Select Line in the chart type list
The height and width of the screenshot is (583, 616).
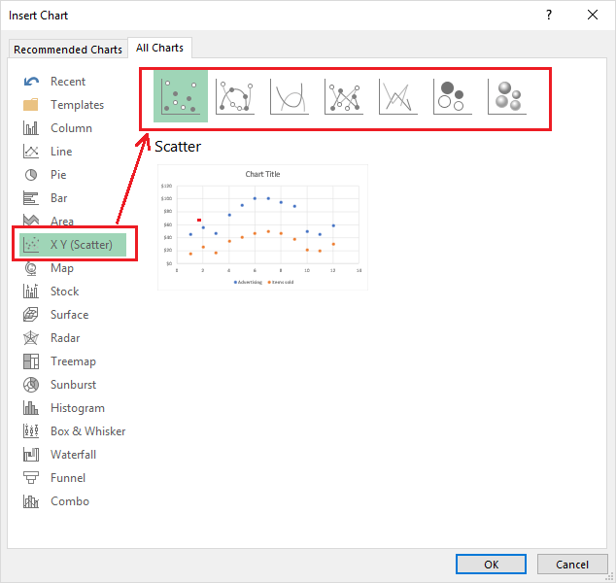[x=61, y=152]
